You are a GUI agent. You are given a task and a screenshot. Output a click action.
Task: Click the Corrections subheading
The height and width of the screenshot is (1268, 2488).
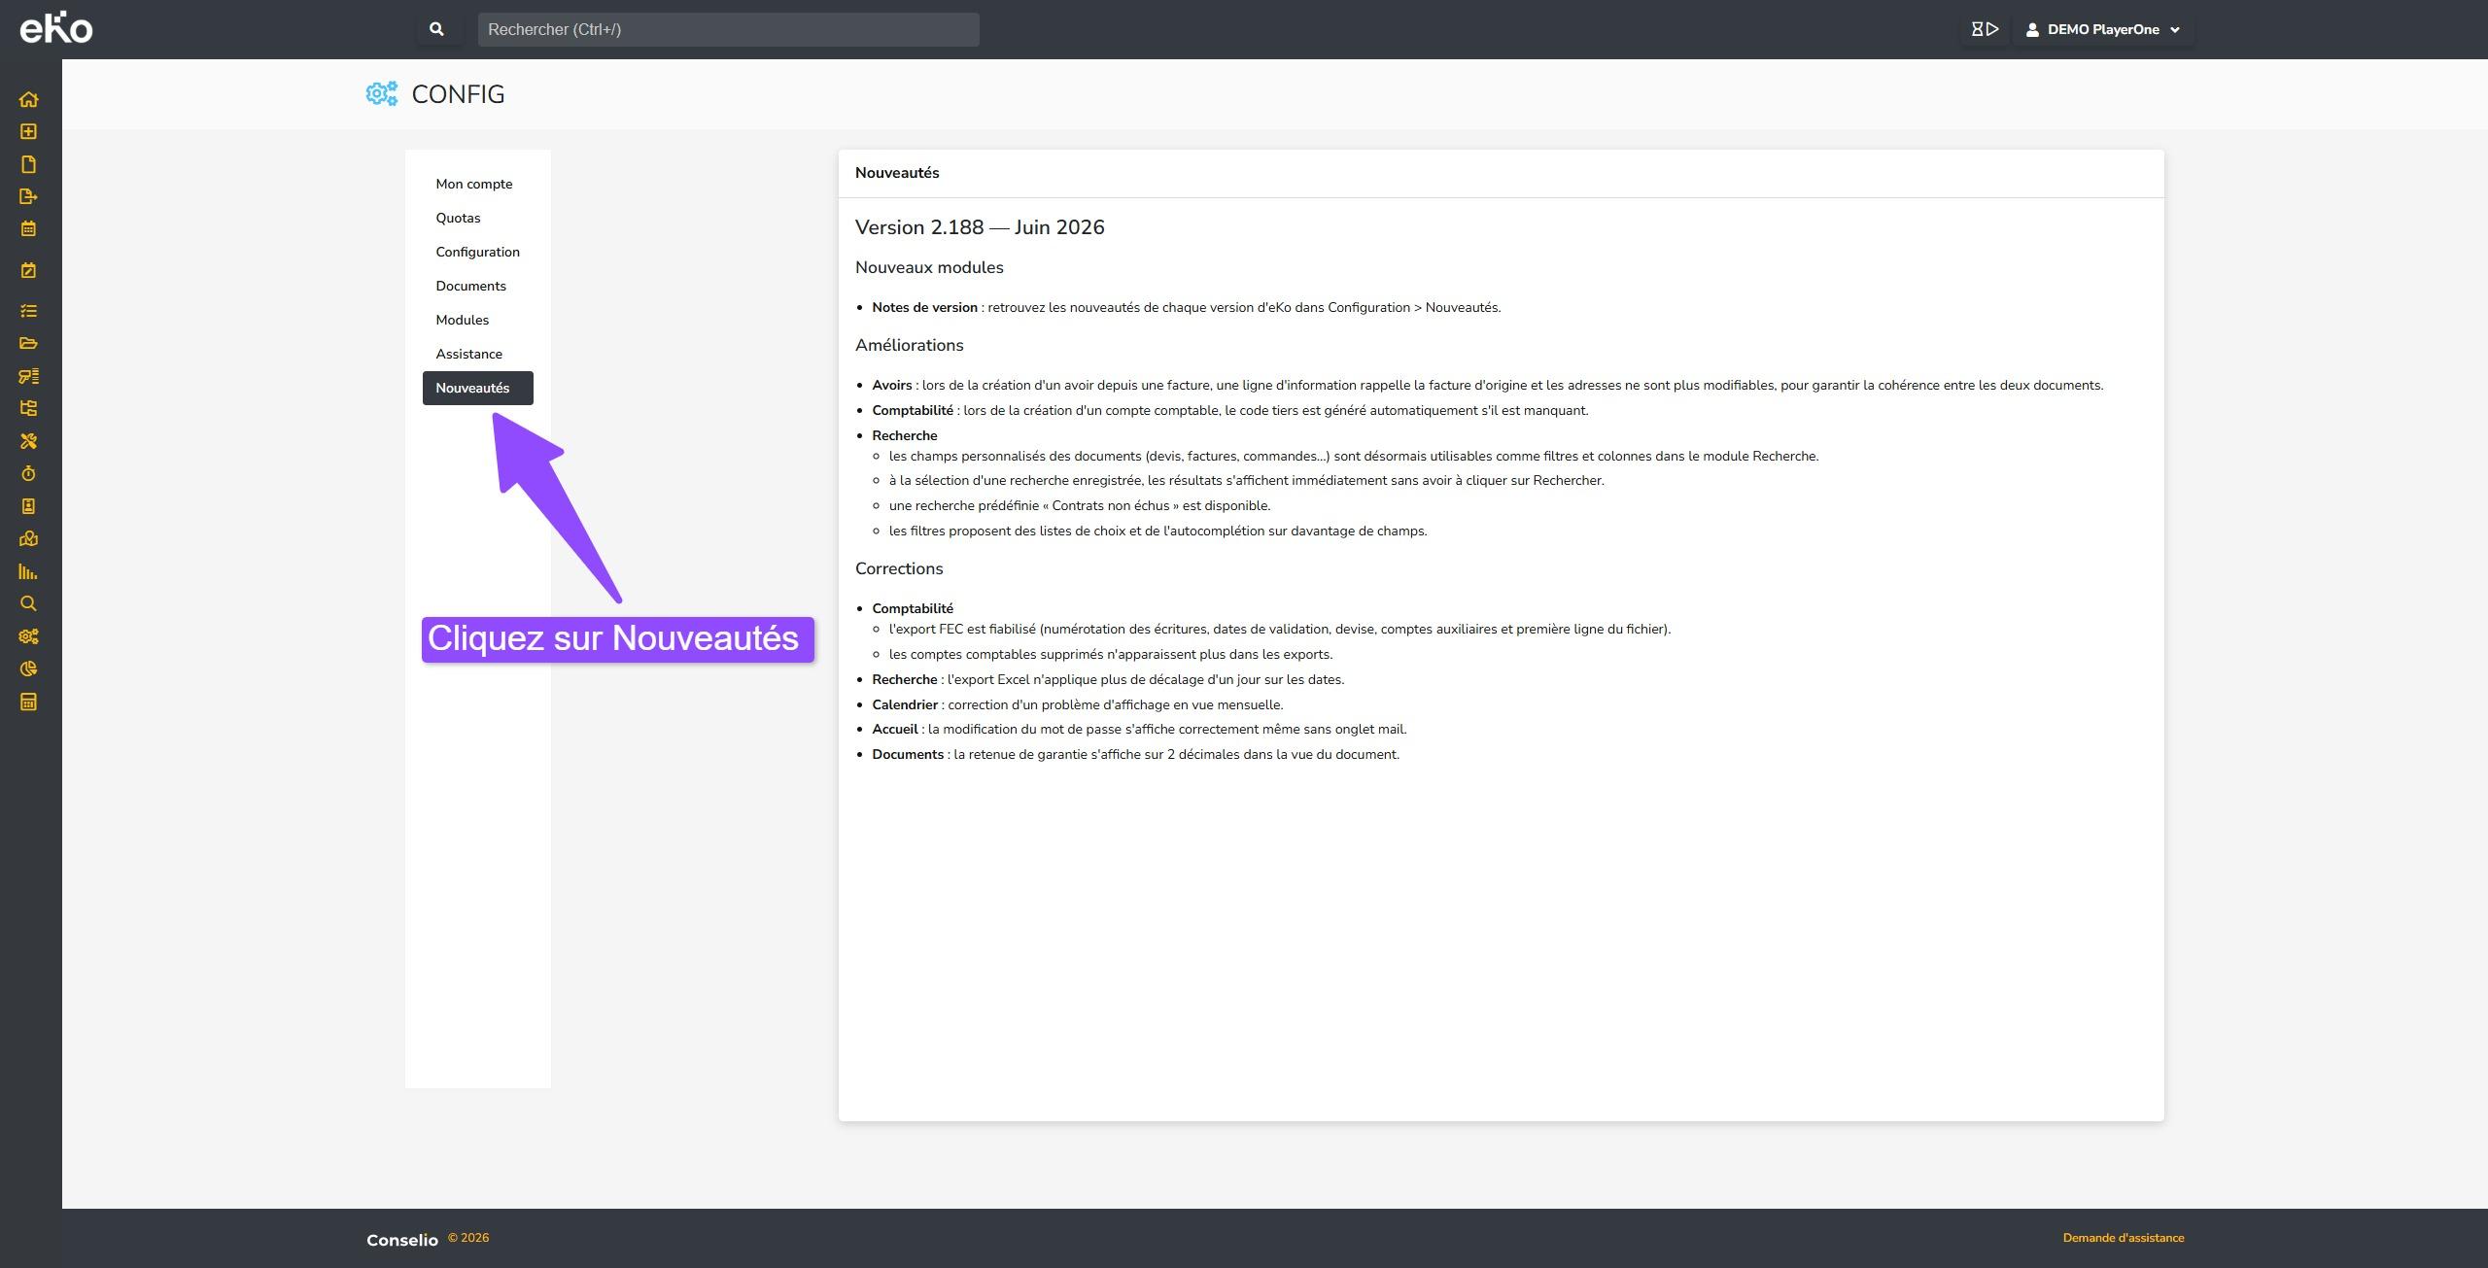(x=899, y=568)
